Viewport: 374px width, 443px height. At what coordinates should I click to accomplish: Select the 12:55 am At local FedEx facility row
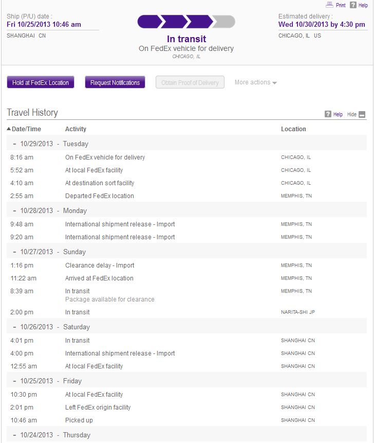[x=186, y=366]
